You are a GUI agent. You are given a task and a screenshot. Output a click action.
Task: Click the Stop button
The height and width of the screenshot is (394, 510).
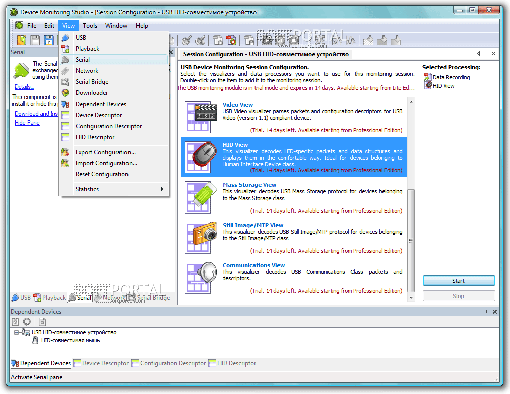[459, 295]
